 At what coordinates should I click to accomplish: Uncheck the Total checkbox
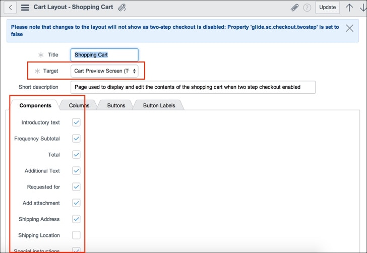76,154
